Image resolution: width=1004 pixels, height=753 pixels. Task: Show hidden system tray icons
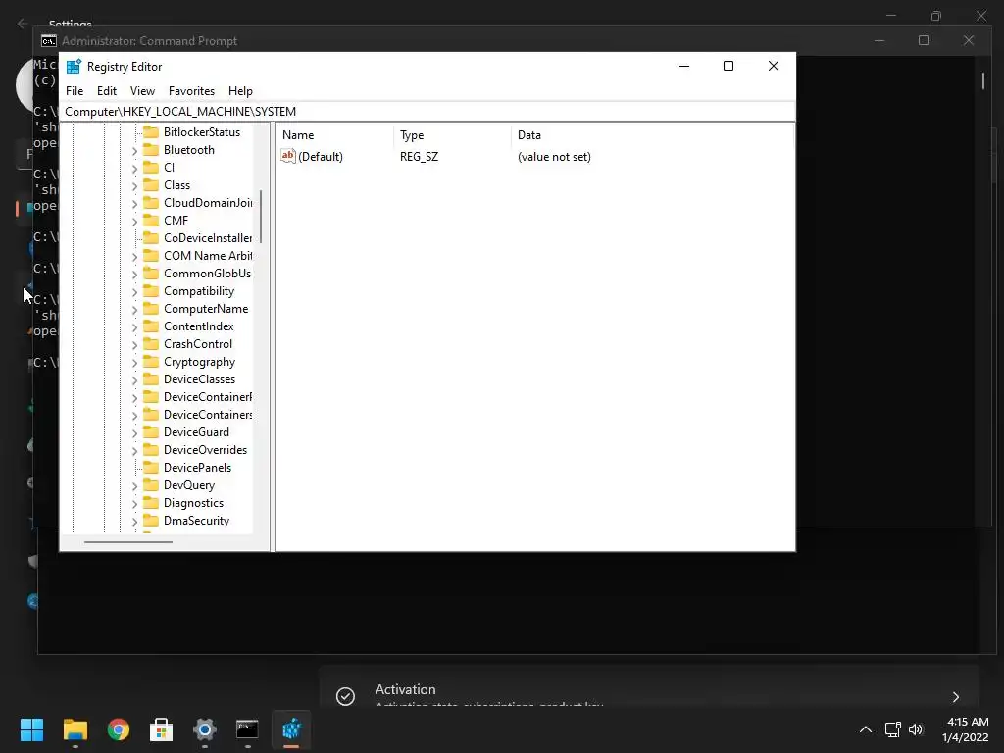[x=865, y=729]
